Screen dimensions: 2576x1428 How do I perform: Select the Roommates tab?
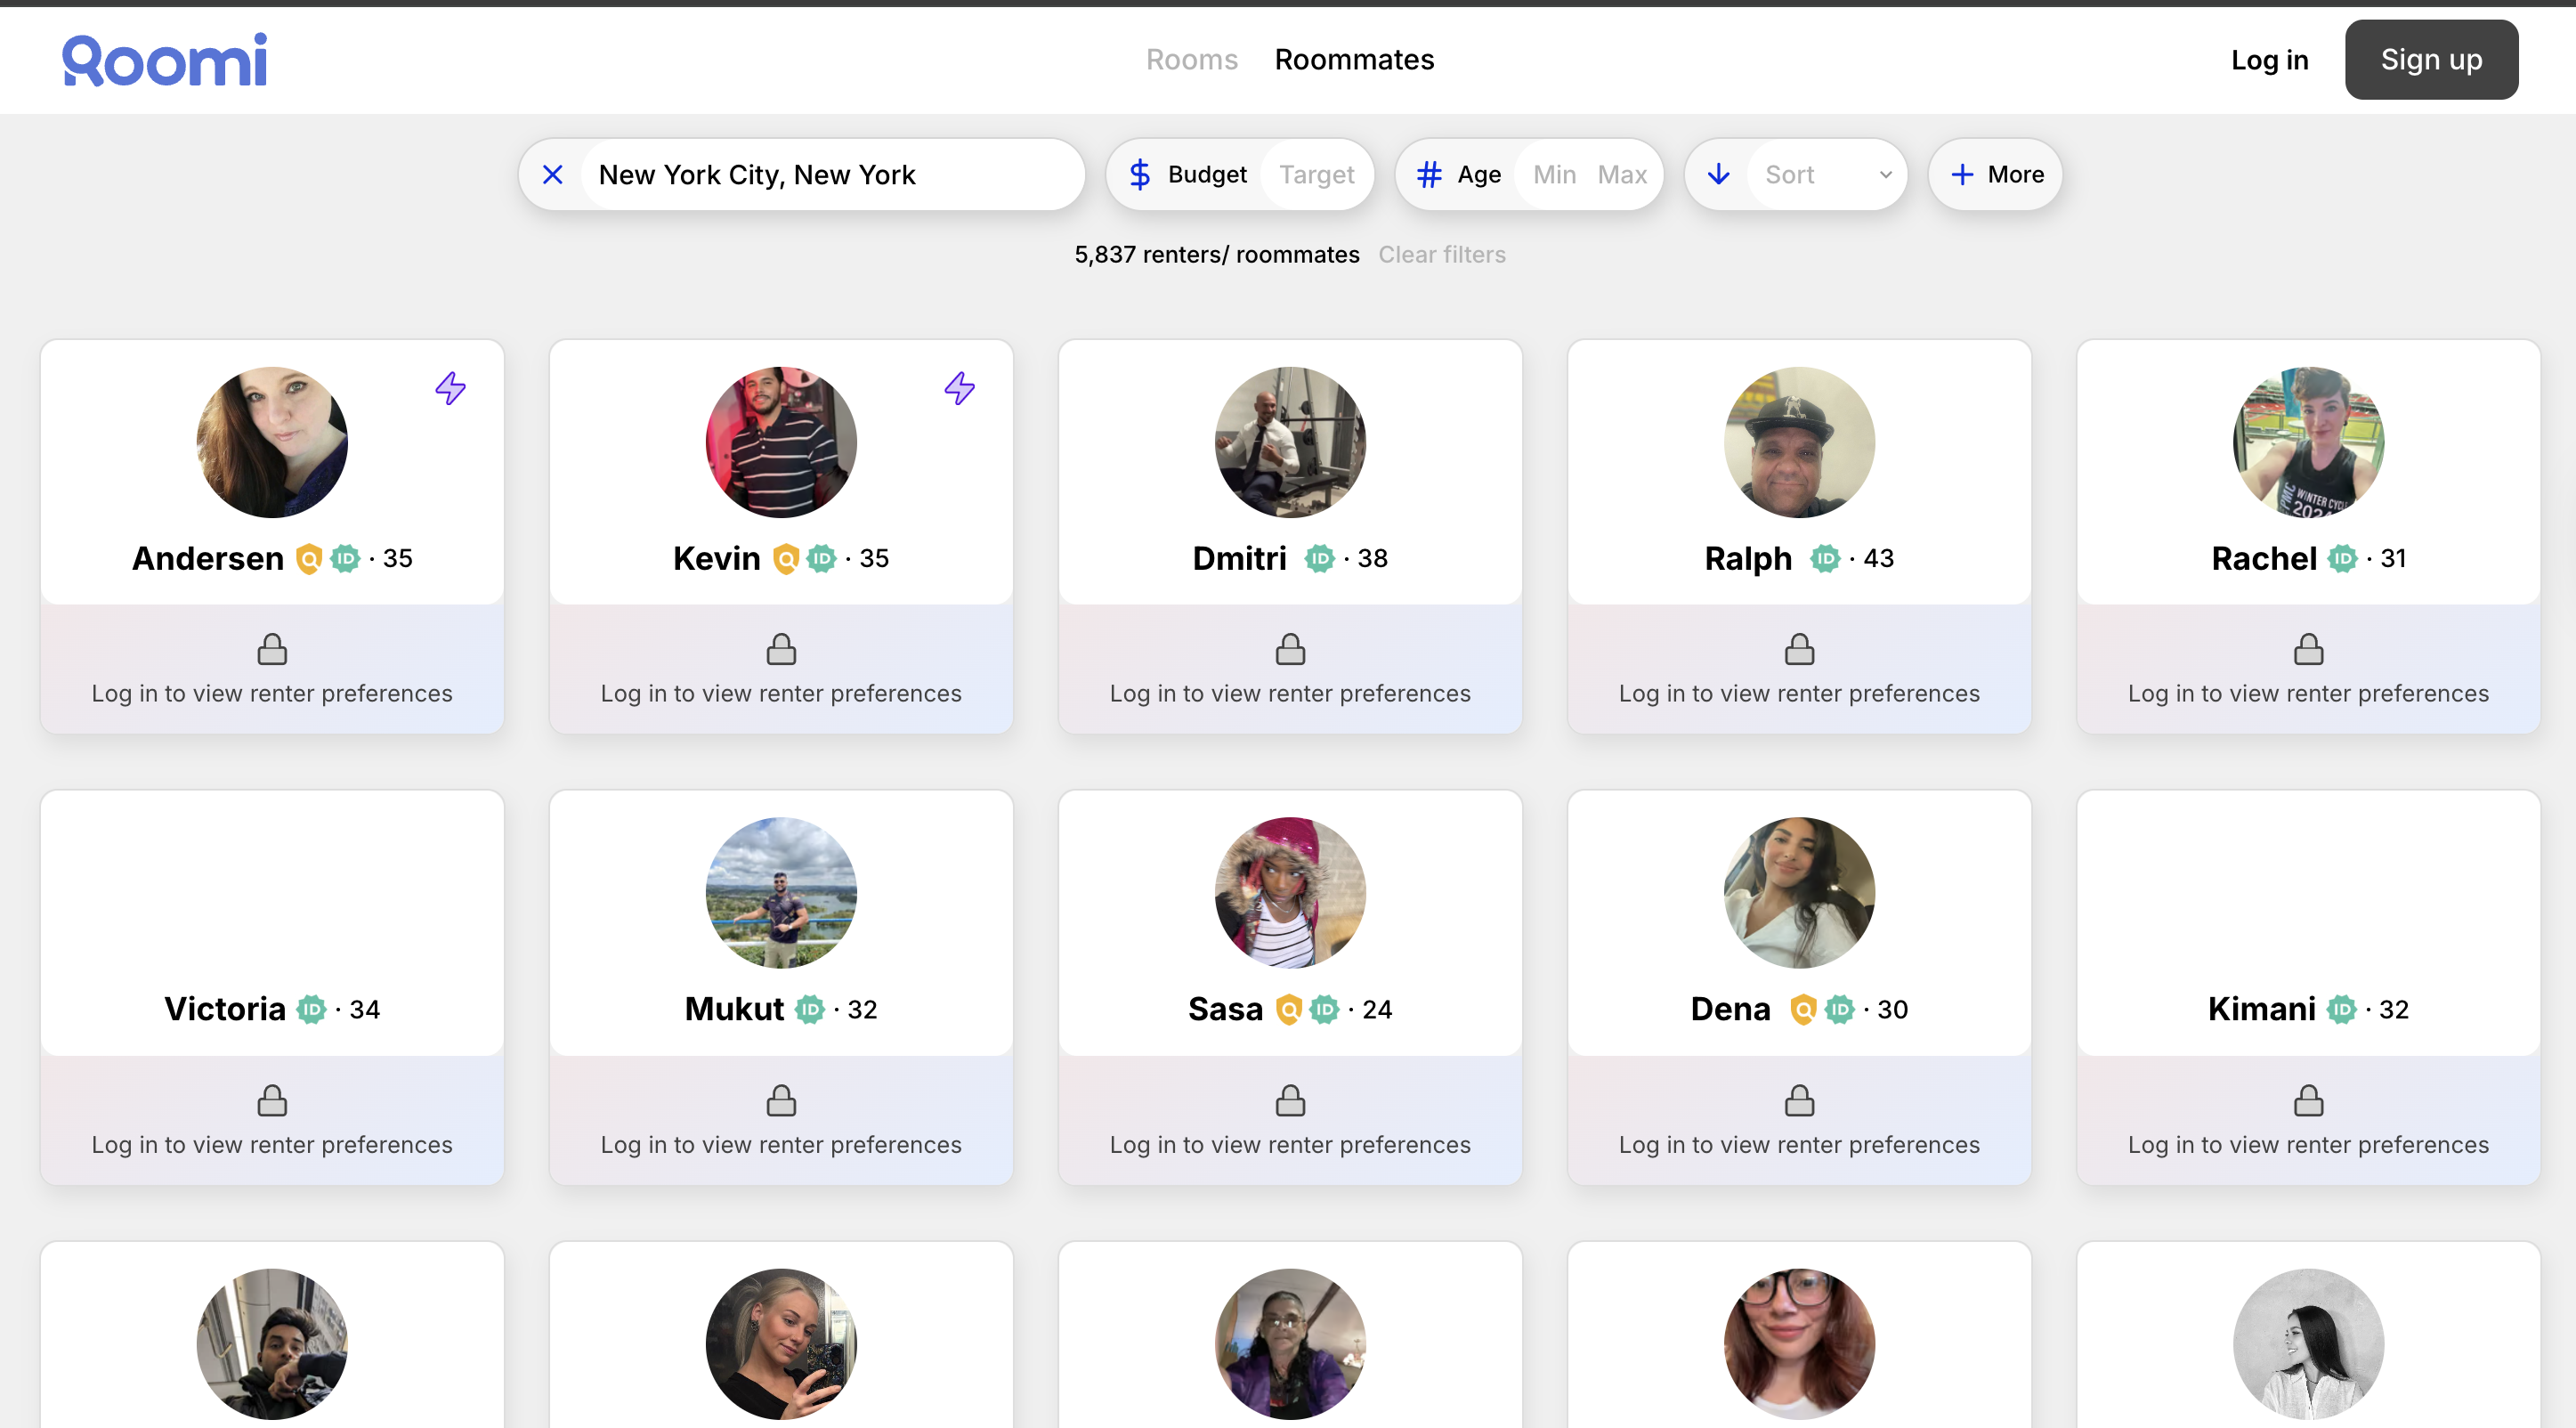1354,60
